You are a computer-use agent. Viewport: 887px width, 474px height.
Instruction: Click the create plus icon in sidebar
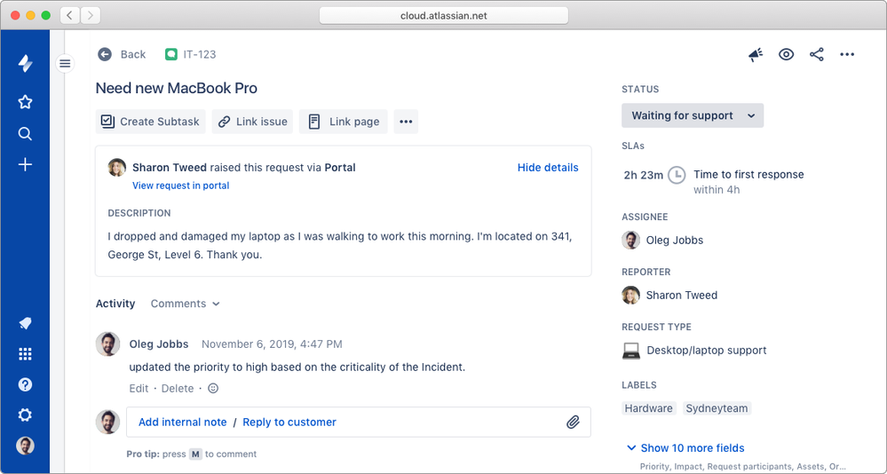coord(25,165)
